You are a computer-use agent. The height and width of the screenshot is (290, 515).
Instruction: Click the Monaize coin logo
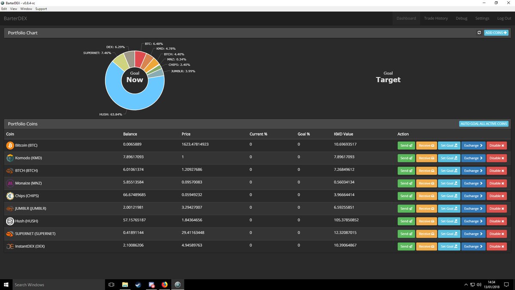coord(10,183)
